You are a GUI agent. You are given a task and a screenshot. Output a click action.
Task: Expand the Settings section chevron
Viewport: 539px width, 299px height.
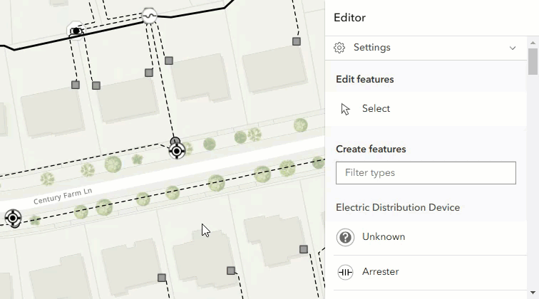coord(512,48)
